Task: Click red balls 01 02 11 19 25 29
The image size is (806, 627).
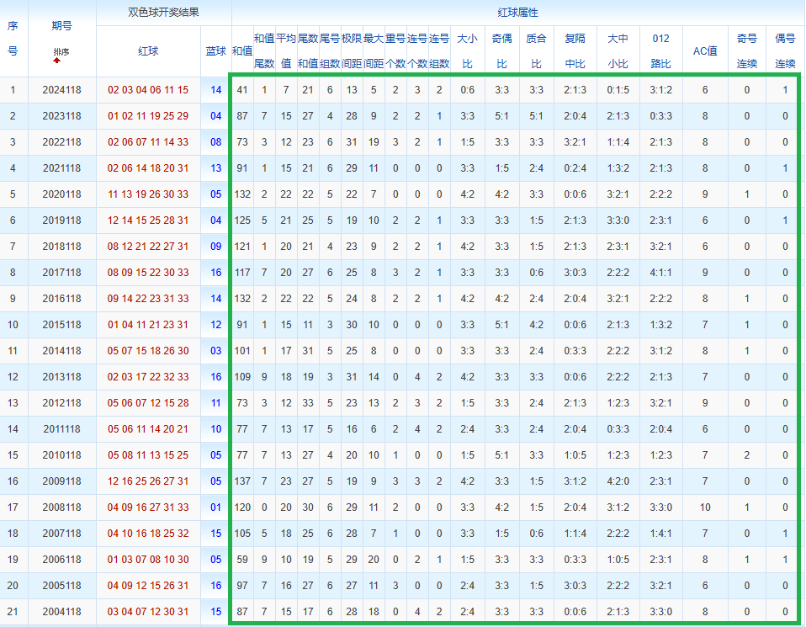Action: click(x=148, y=116)
